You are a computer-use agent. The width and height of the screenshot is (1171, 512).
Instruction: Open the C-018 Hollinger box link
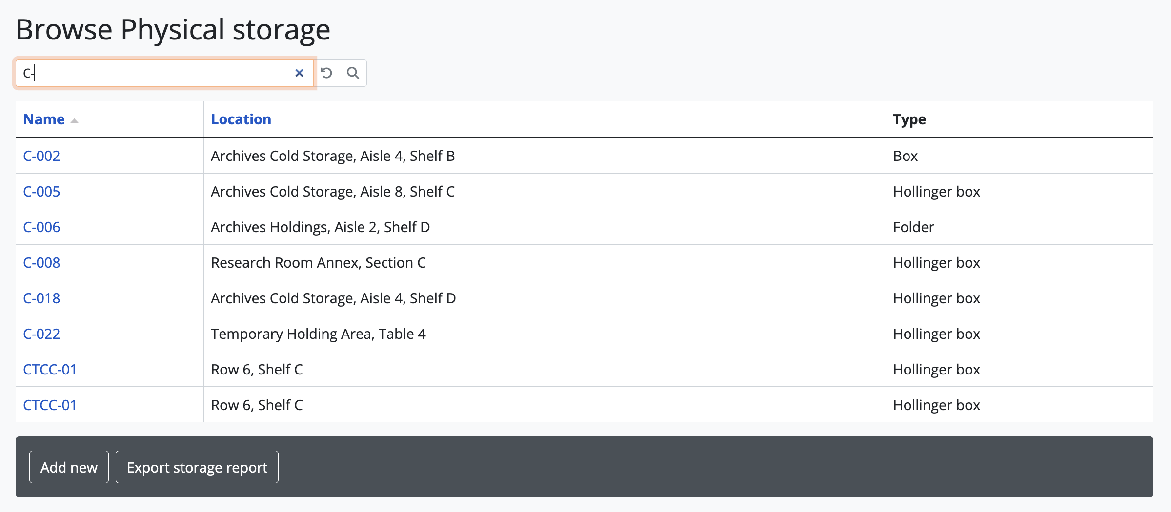41,298
